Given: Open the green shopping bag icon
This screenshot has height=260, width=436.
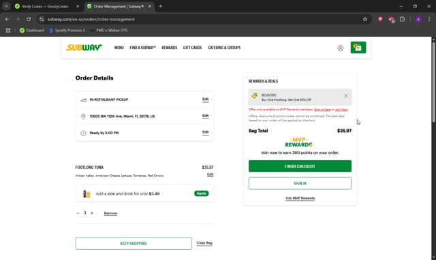Looking at the screenshot, I should point(358,48).
